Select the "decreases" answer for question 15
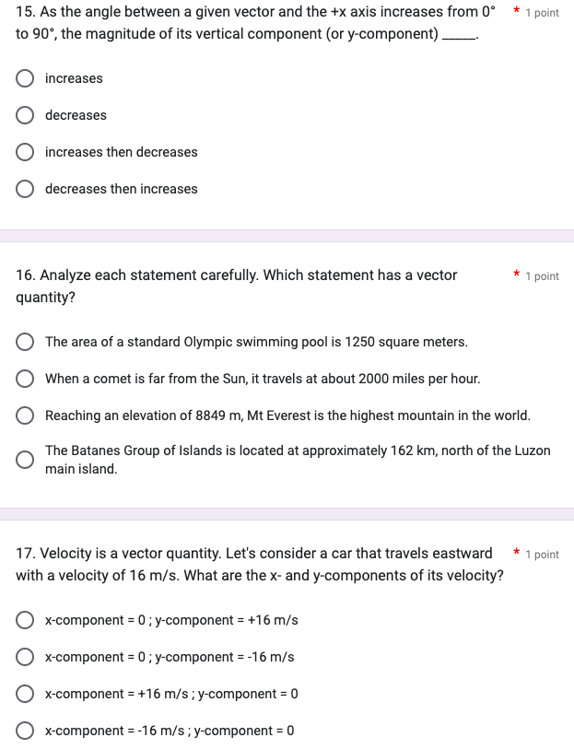 (x=25, y=115)
